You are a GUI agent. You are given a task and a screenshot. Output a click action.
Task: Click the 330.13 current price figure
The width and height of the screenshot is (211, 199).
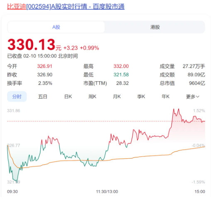tap(31, 44)
